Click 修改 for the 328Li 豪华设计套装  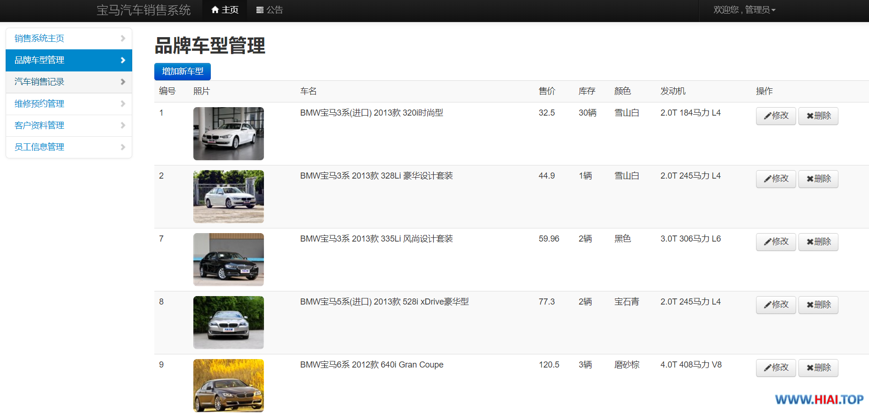(776, 179)
